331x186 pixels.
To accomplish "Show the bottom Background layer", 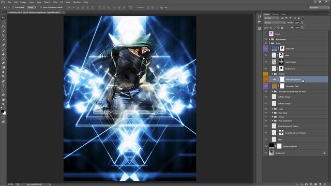I will (266, 153).
